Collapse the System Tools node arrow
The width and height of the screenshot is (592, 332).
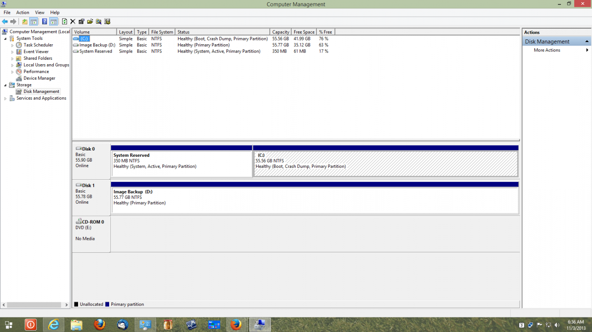5,39
